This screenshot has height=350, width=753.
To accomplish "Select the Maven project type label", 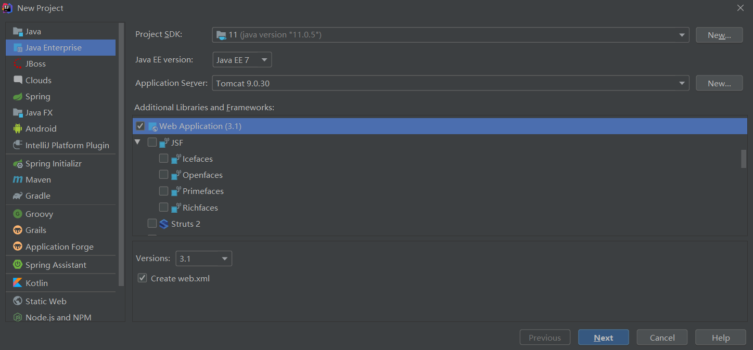I will tap(39, 180).
